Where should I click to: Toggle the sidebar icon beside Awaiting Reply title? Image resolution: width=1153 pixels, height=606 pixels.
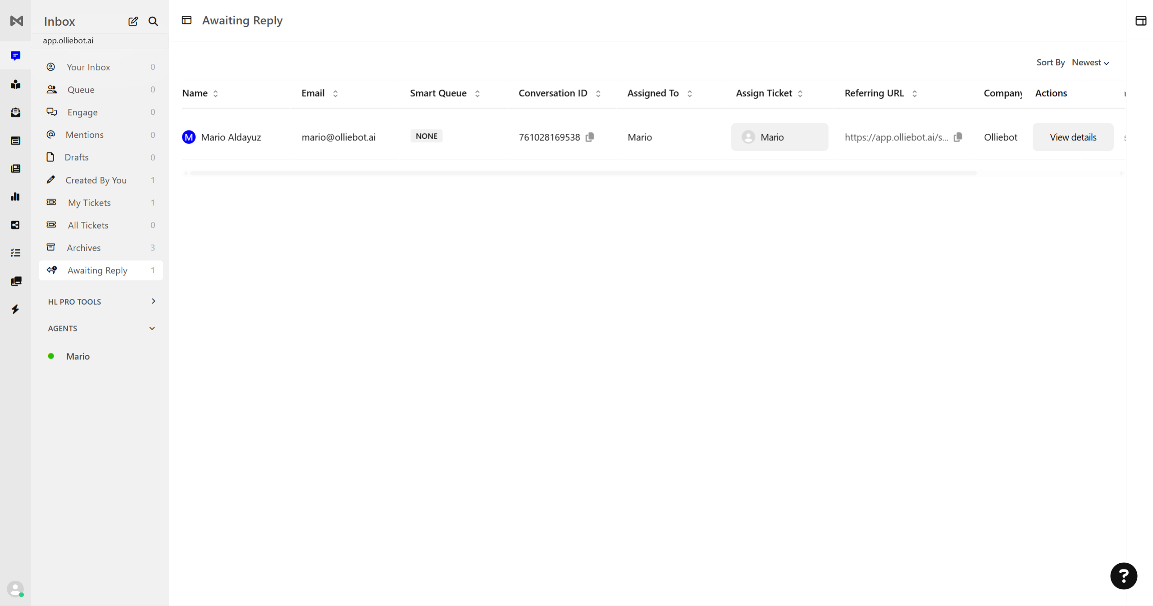(187, 20)
